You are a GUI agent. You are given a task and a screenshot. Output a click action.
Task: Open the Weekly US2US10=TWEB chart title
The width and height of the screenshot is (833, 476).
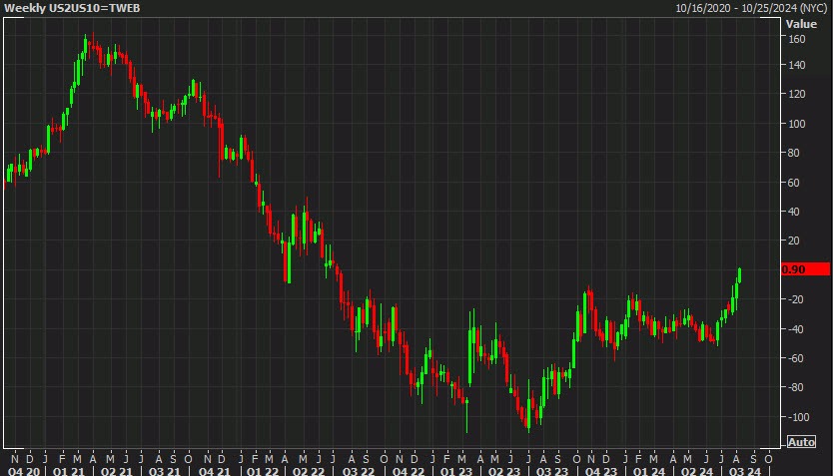72,8
